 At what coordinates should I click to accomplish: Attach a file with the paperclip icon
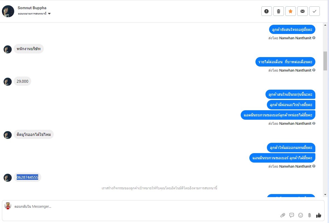coord(282,215)
